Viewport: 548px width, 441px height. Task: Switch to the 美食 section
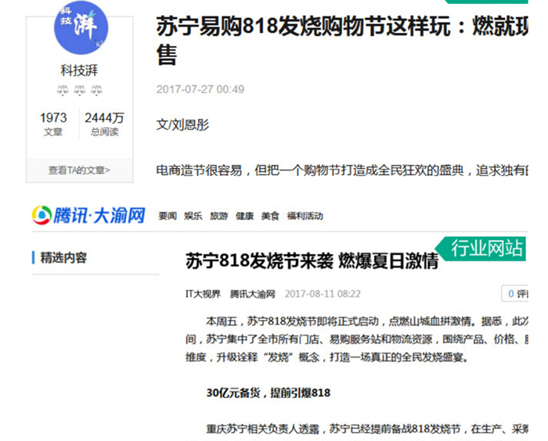coord(270,216)
